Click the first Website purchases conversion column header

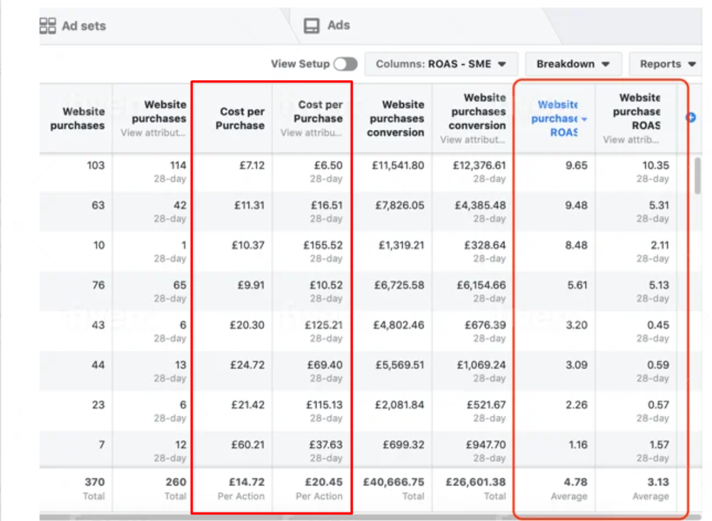tap(396, 119)
